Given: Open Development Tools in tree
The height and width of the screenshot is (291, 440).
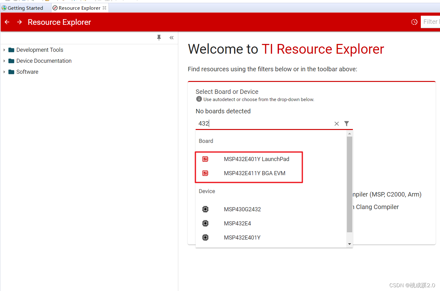Looking at the screenshot, I should [x=40, y=50].
